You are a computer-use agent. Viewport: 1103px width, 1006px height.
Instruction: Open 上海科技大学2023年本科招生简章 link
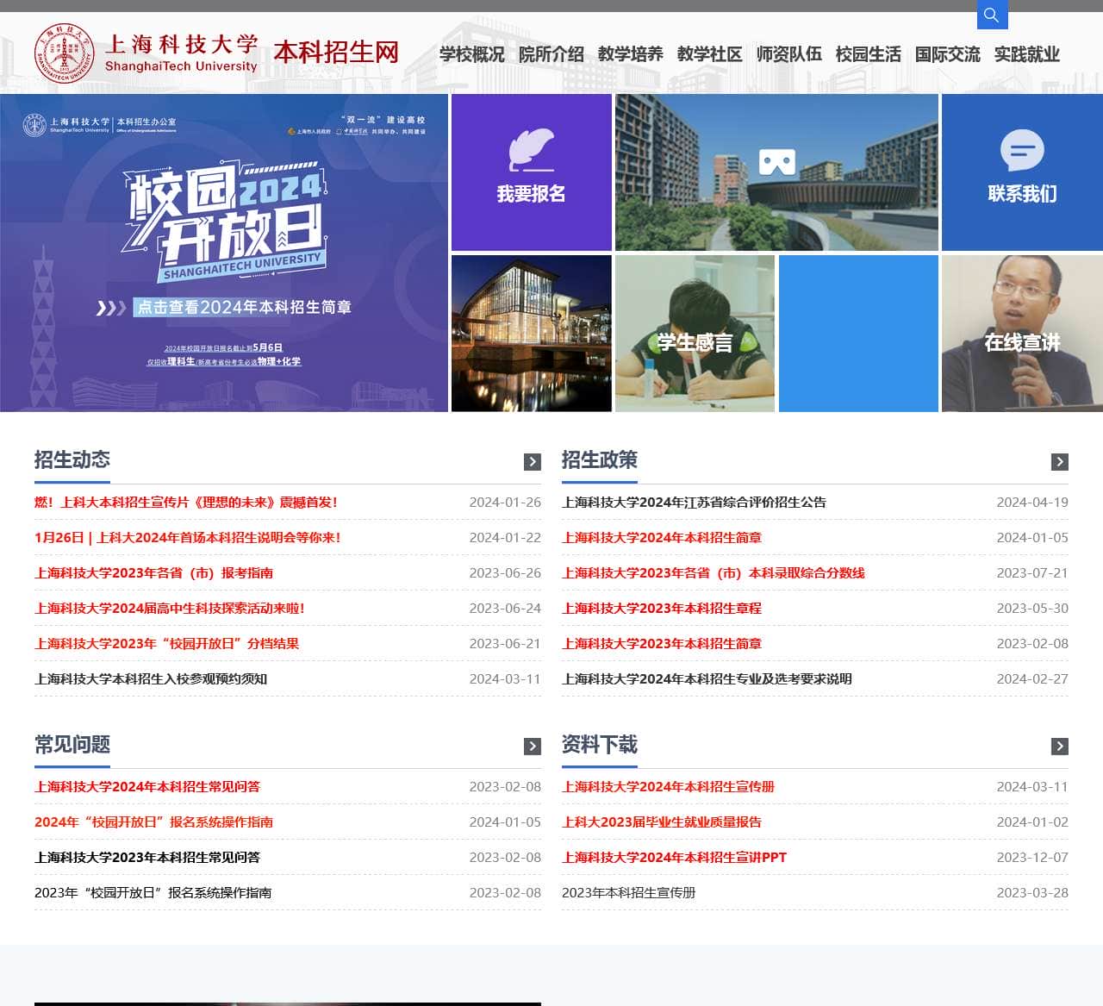click(662, 644)
